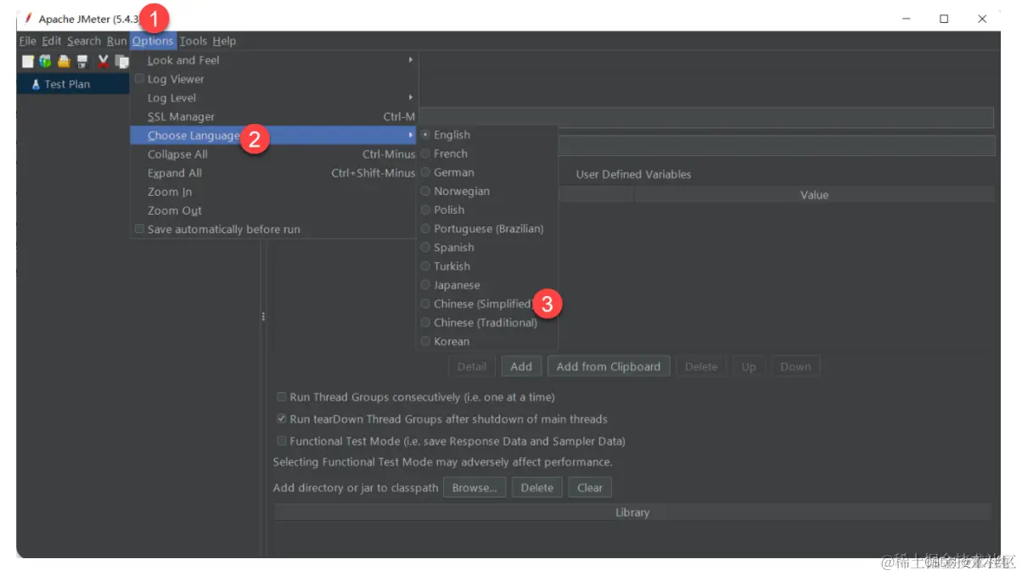1022x576 pixels.
Task: Check Run Thread Groups consecutively
Action: [282, 397]
